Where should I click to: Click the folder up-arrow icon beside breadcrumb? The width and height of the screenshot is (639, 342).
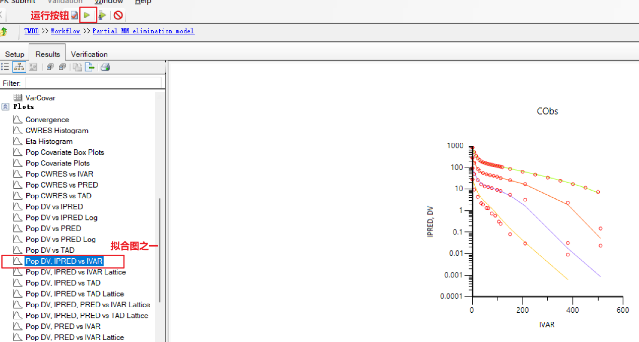click(4, 31)
